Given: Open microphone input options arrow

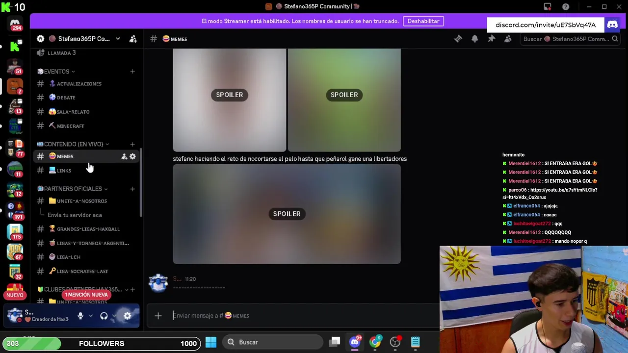Looking at the screenshot, I should 90,316.
